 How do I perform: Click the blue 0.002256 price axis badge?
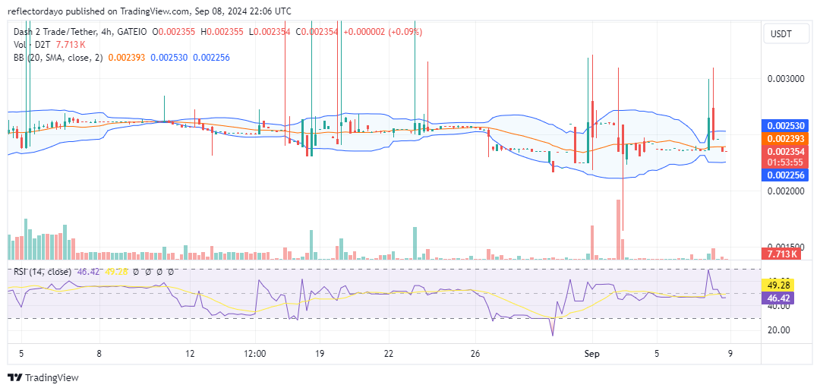[786, 175]
